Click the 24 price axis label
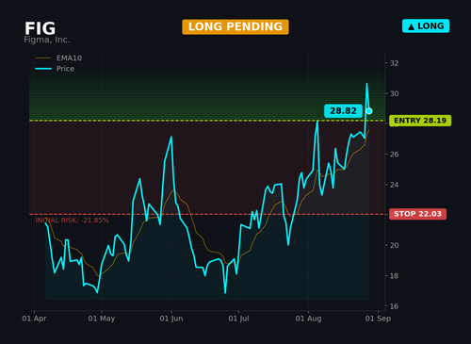 tap(394, 185)
